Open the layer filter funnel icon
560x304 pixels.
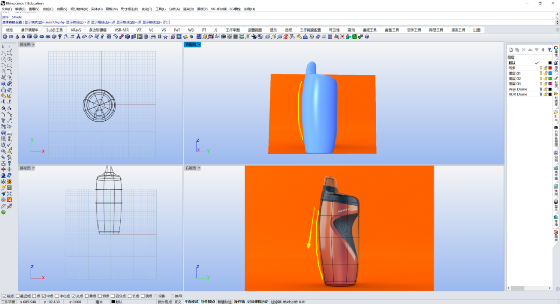pos(549,50)
